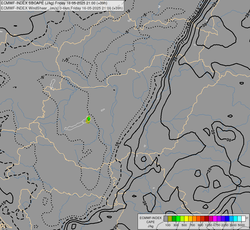250x230 pixels.
Task: Click the 12.5 contour label at top
Action: click(x=197, y=11)
